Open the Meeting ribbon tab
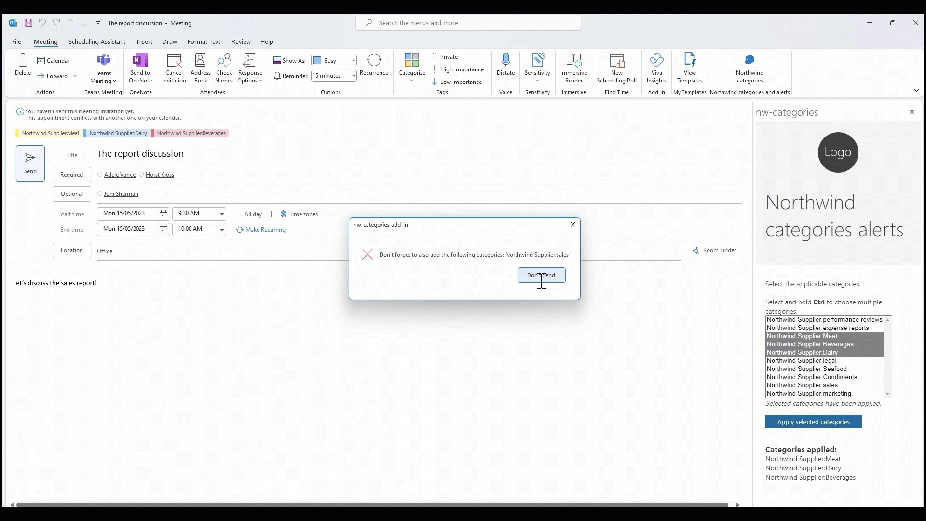This screenshot has height=521, width=926. click(x=45, y=41)
